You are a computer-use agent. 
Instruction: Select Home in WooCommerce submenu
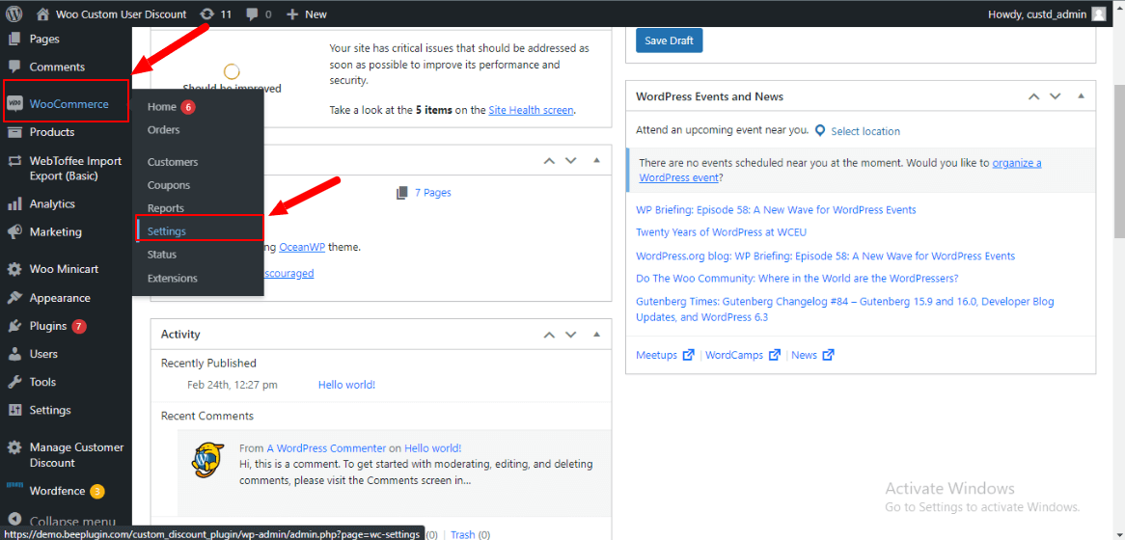coord(161,107)
